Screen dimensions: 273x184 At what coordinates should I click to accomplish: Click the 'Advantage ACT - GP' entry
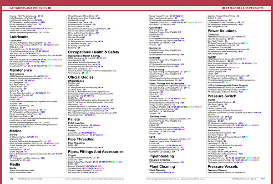click(76, 60)
